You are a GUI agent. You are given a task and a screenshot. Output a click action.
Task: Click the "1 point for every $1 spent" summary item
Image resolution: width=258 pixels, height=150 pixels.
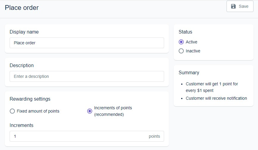coord(211,87)
